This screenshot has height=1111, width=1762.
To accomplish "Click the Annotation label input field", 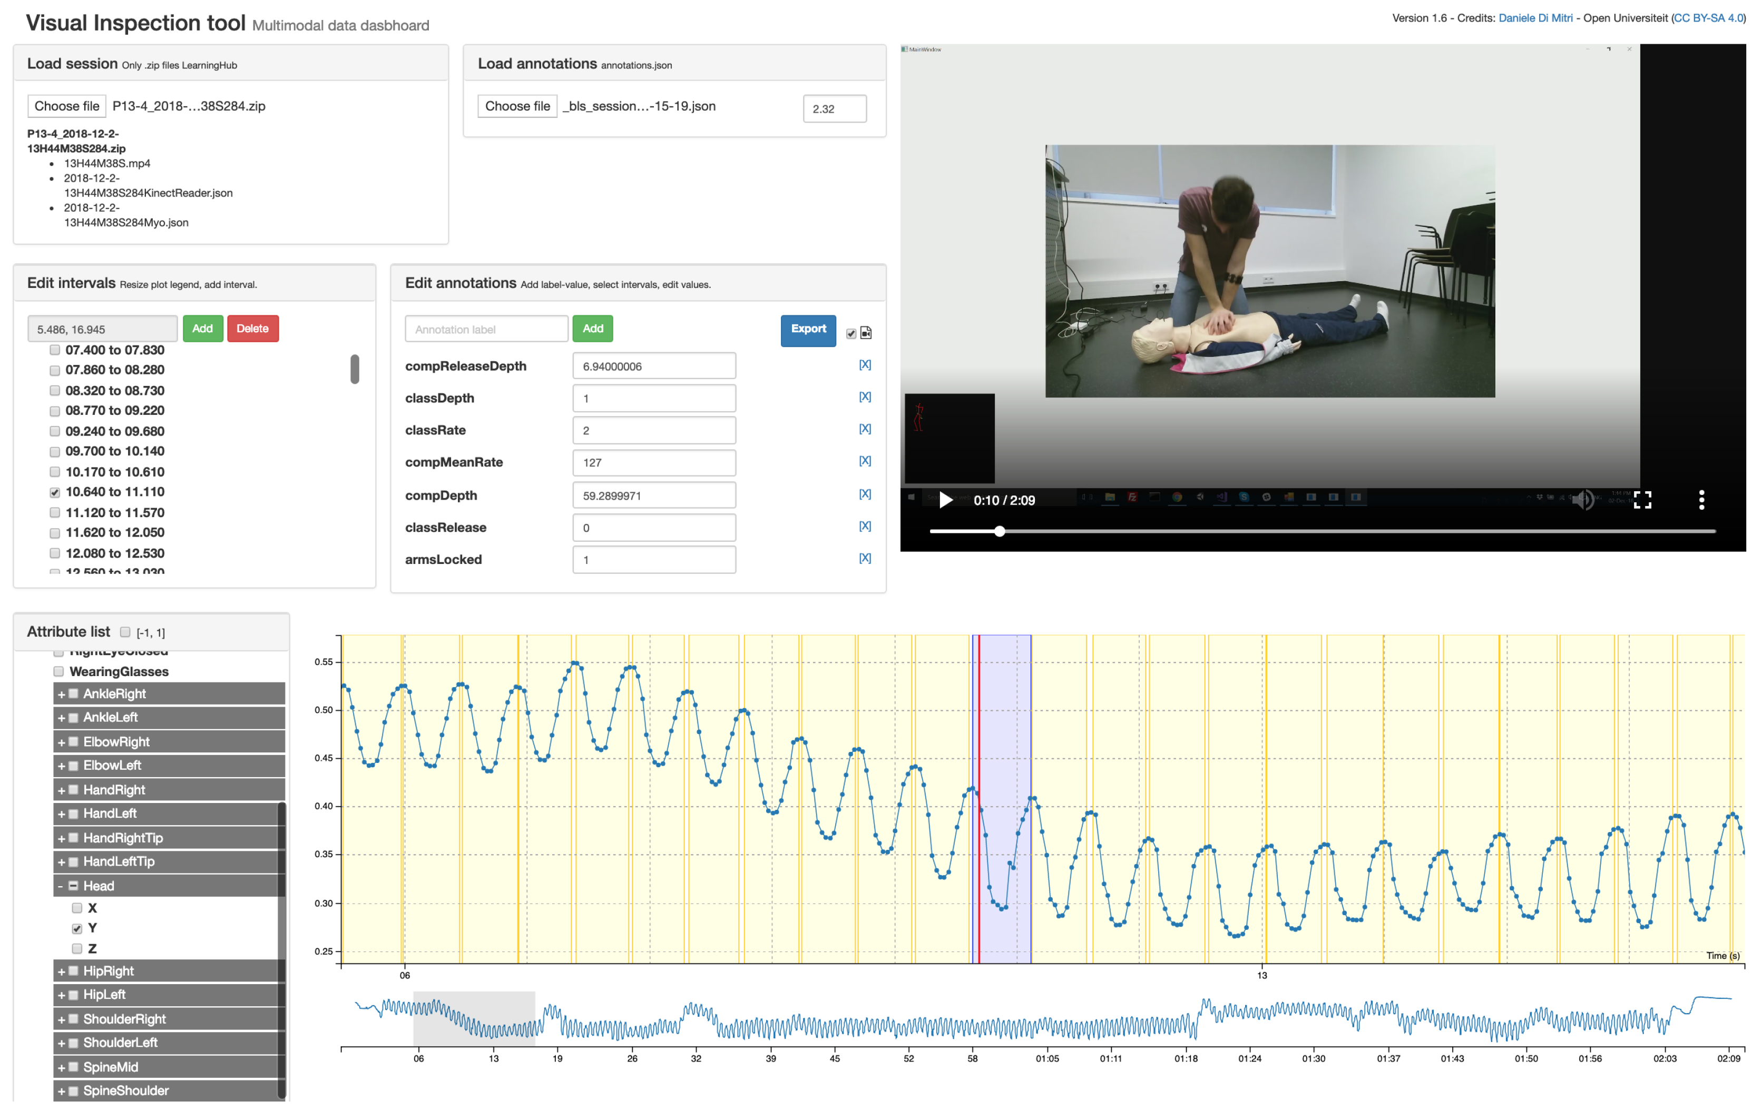I will (486, 330).
